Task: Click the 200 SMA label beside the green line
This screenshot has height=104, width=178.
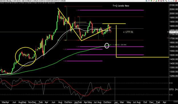Action: pyautogui.click(x=120, y=45)
